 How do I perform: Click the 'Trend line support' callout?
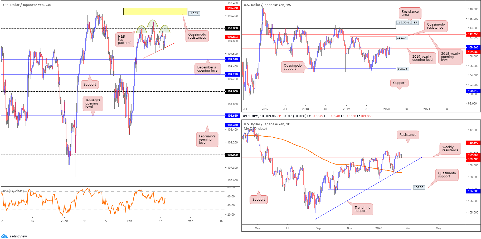pyautogui.click(x=362, y=209)
